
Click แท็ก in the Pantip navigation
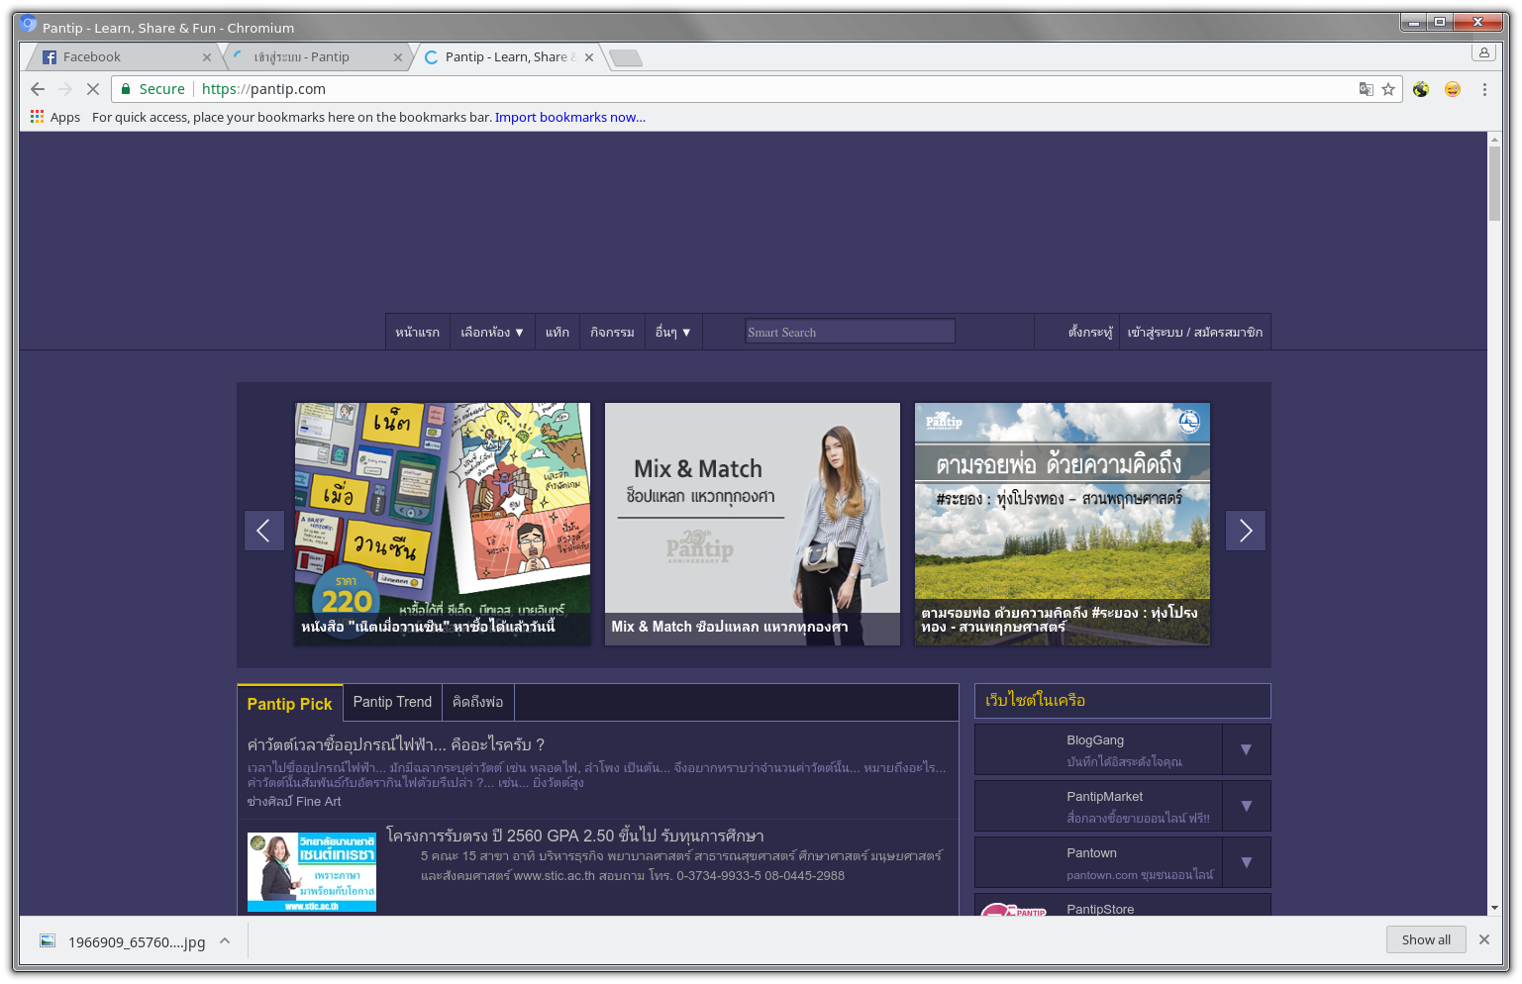click(558, 333)
